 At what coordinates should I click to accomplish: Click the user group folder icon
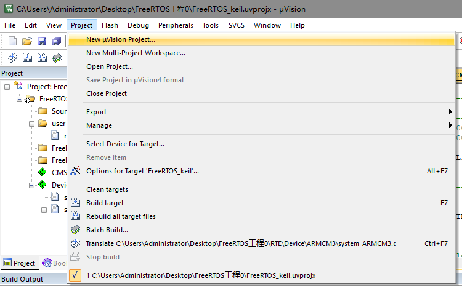point(43,123)
